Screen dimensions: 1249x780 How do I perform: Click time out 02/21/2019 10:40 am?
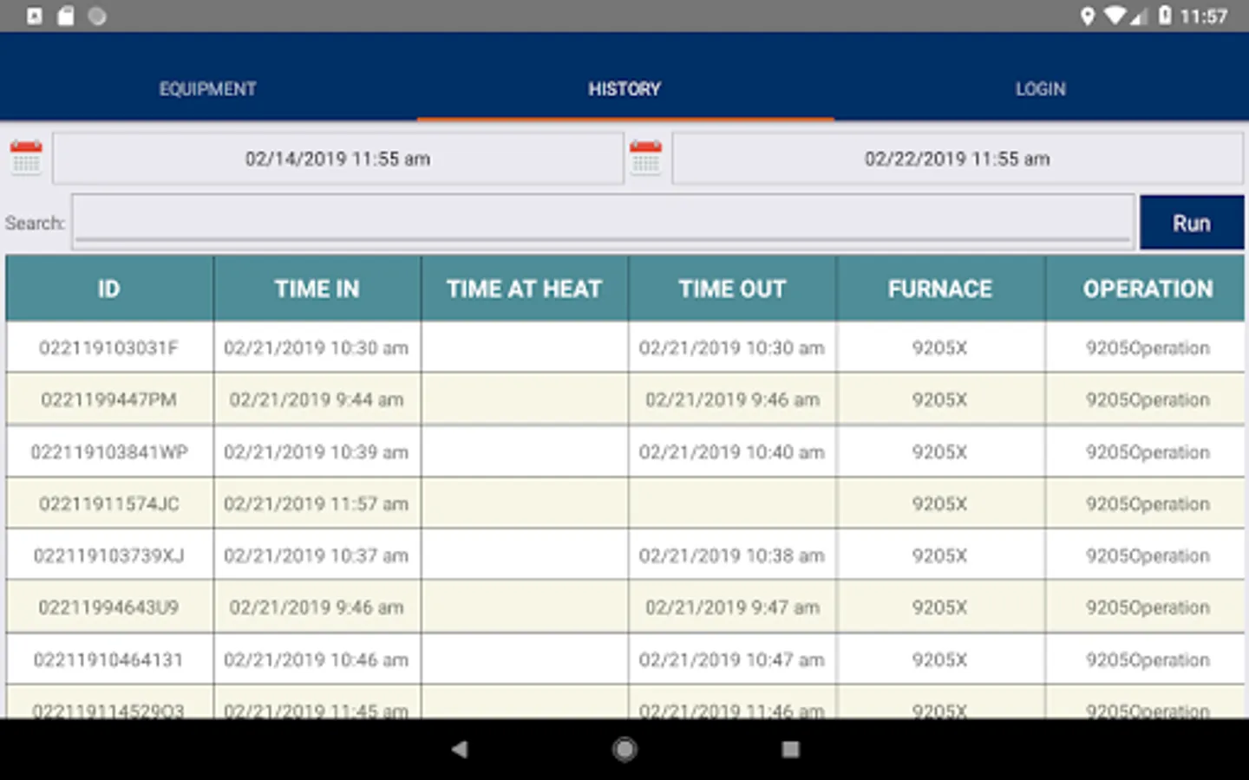pyautogui.click(x=732, y=452)
